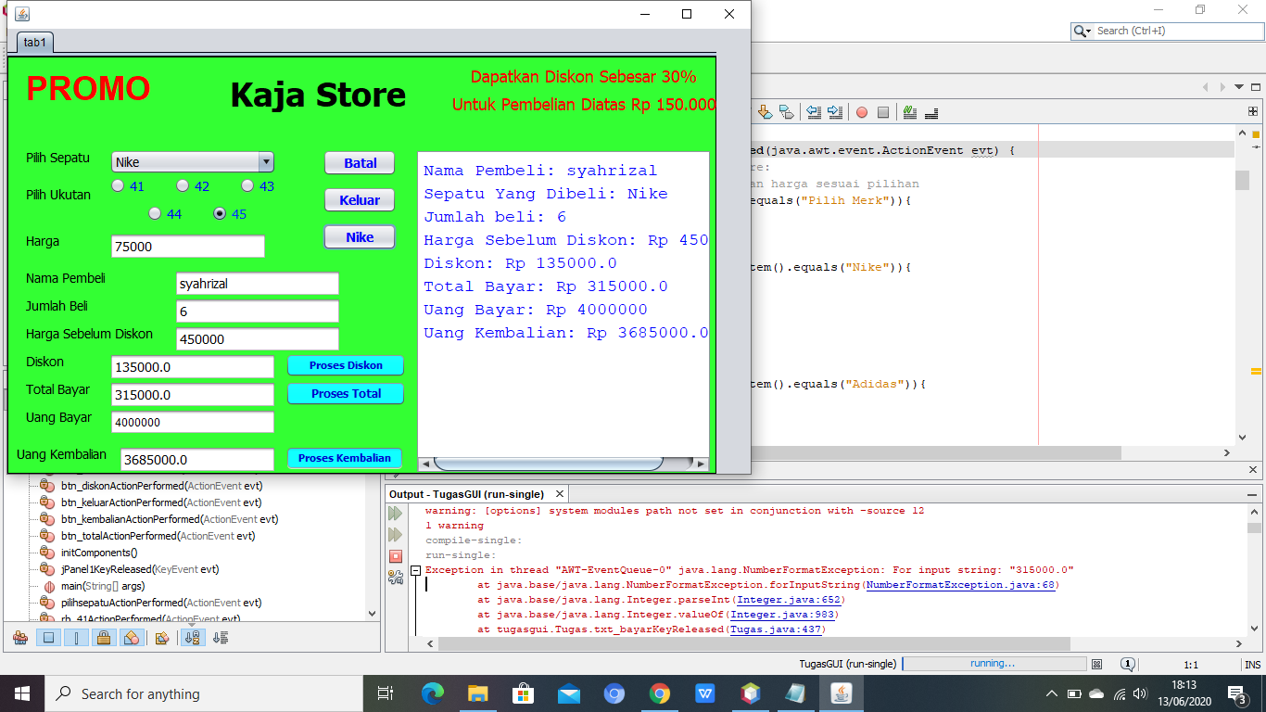
Task: Click the Uncomment editor toolbar icon
Action: 931,112
